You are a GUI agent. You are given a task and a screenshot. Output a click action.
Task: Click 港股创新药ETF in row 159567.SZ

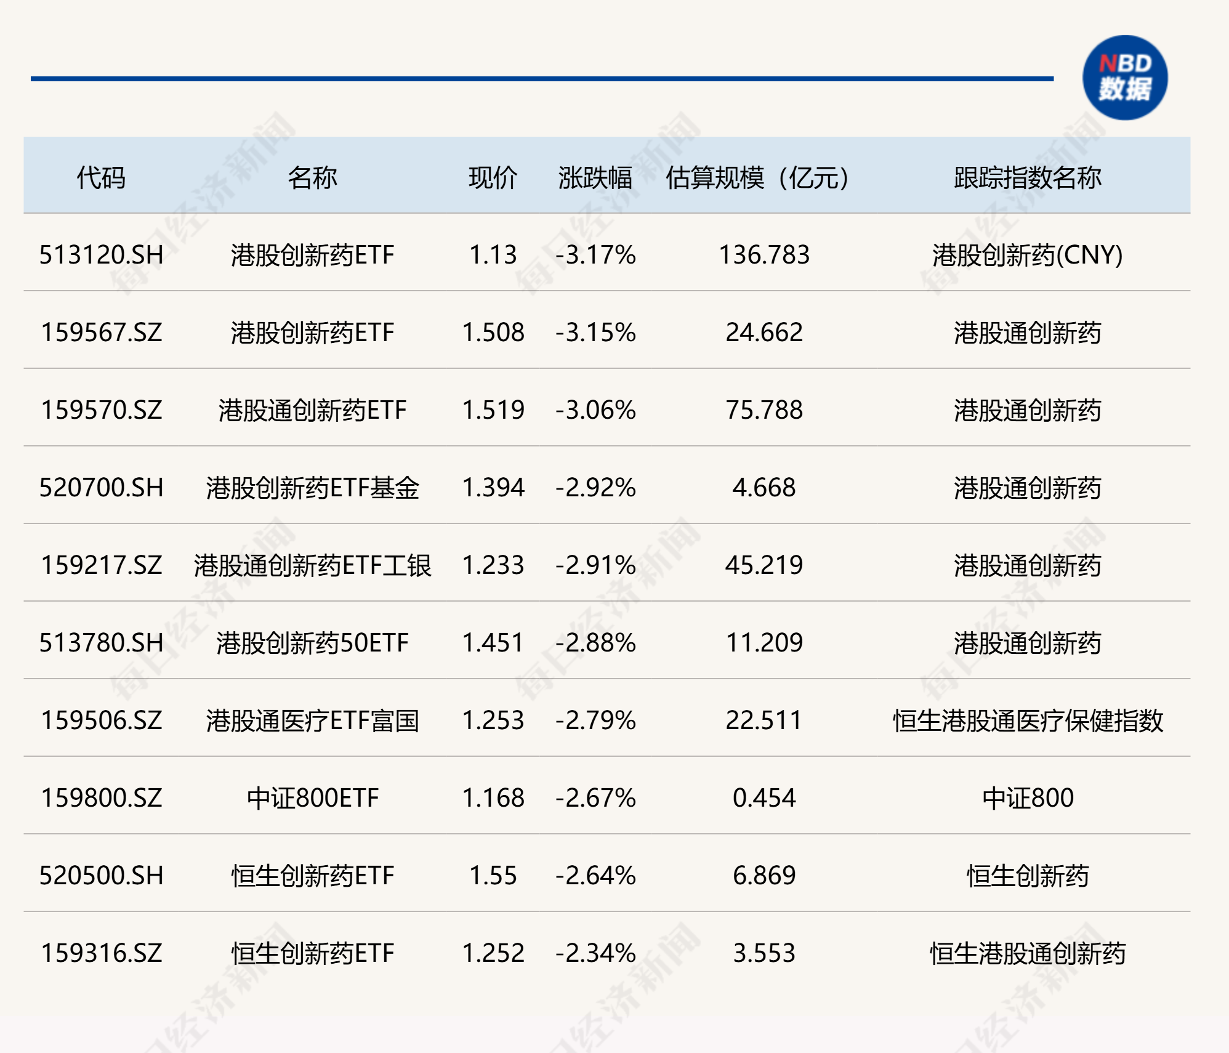313,332
